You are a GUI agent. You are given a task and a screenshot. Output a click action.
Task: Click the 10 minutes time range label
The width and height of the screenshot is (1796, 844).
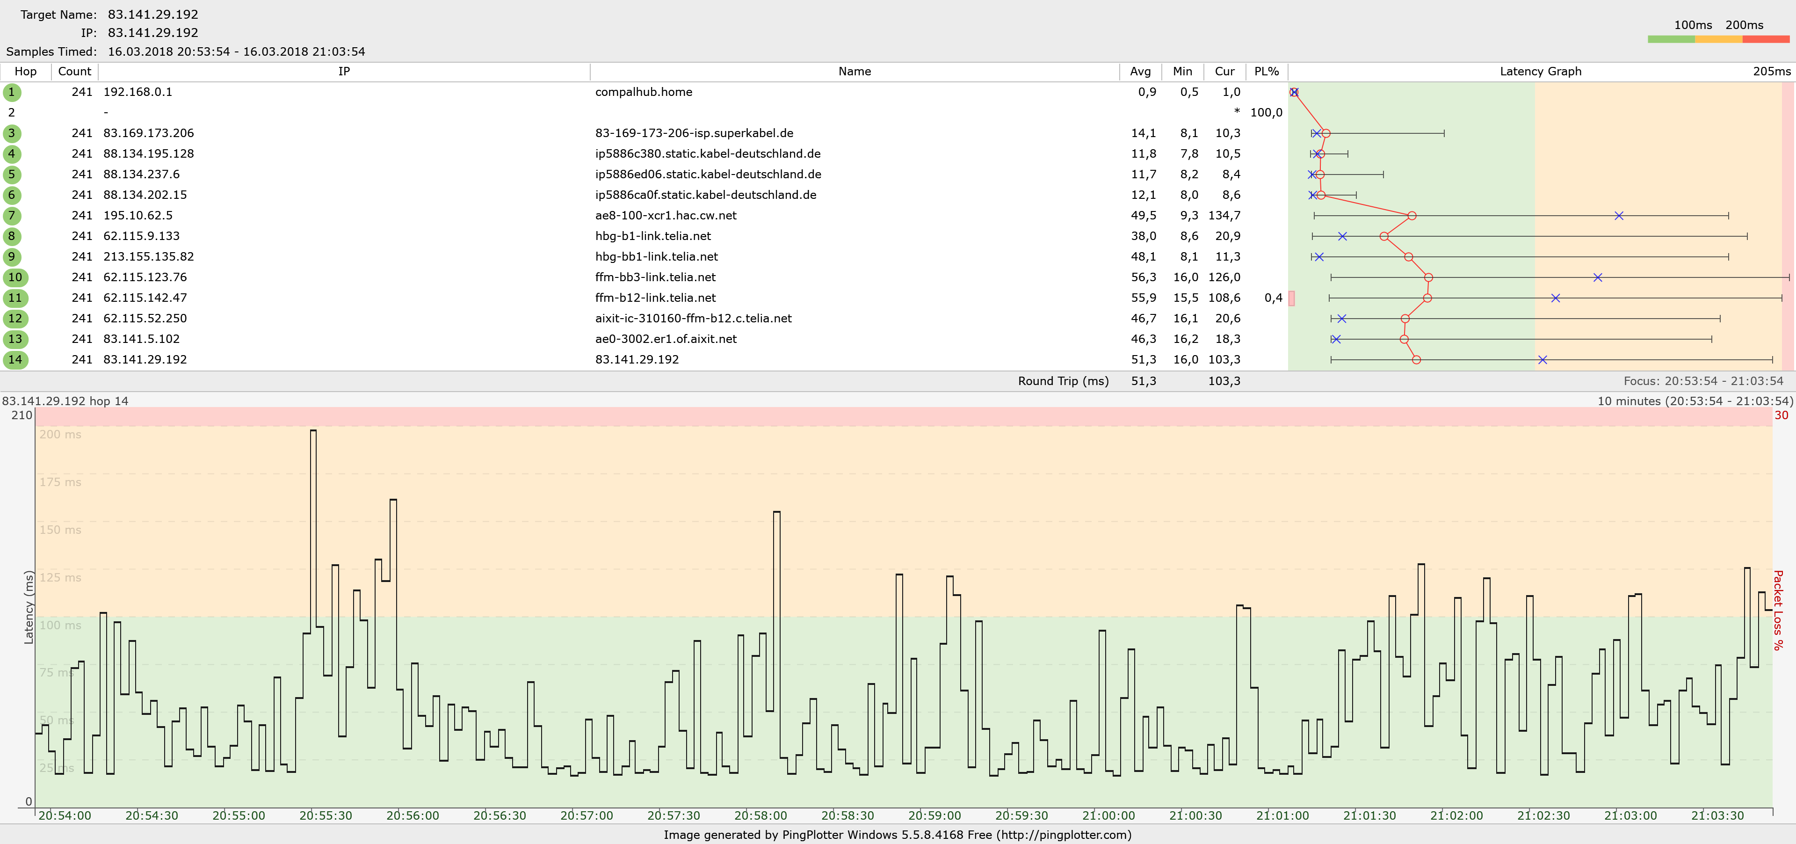(x=1695, y=401)
